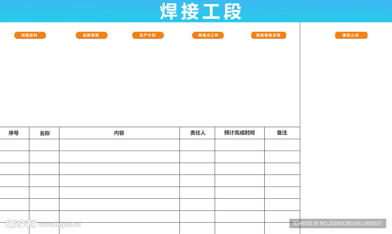Viewport: 392px width, 234px height.
Task: Click the 责任人 column header
Action: pyautogui.click(x=198, y=133)
